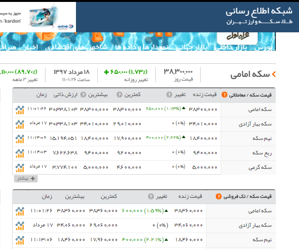
Task: Click three-month change (۸۹.۷۰٪) value
Action: 19,72
